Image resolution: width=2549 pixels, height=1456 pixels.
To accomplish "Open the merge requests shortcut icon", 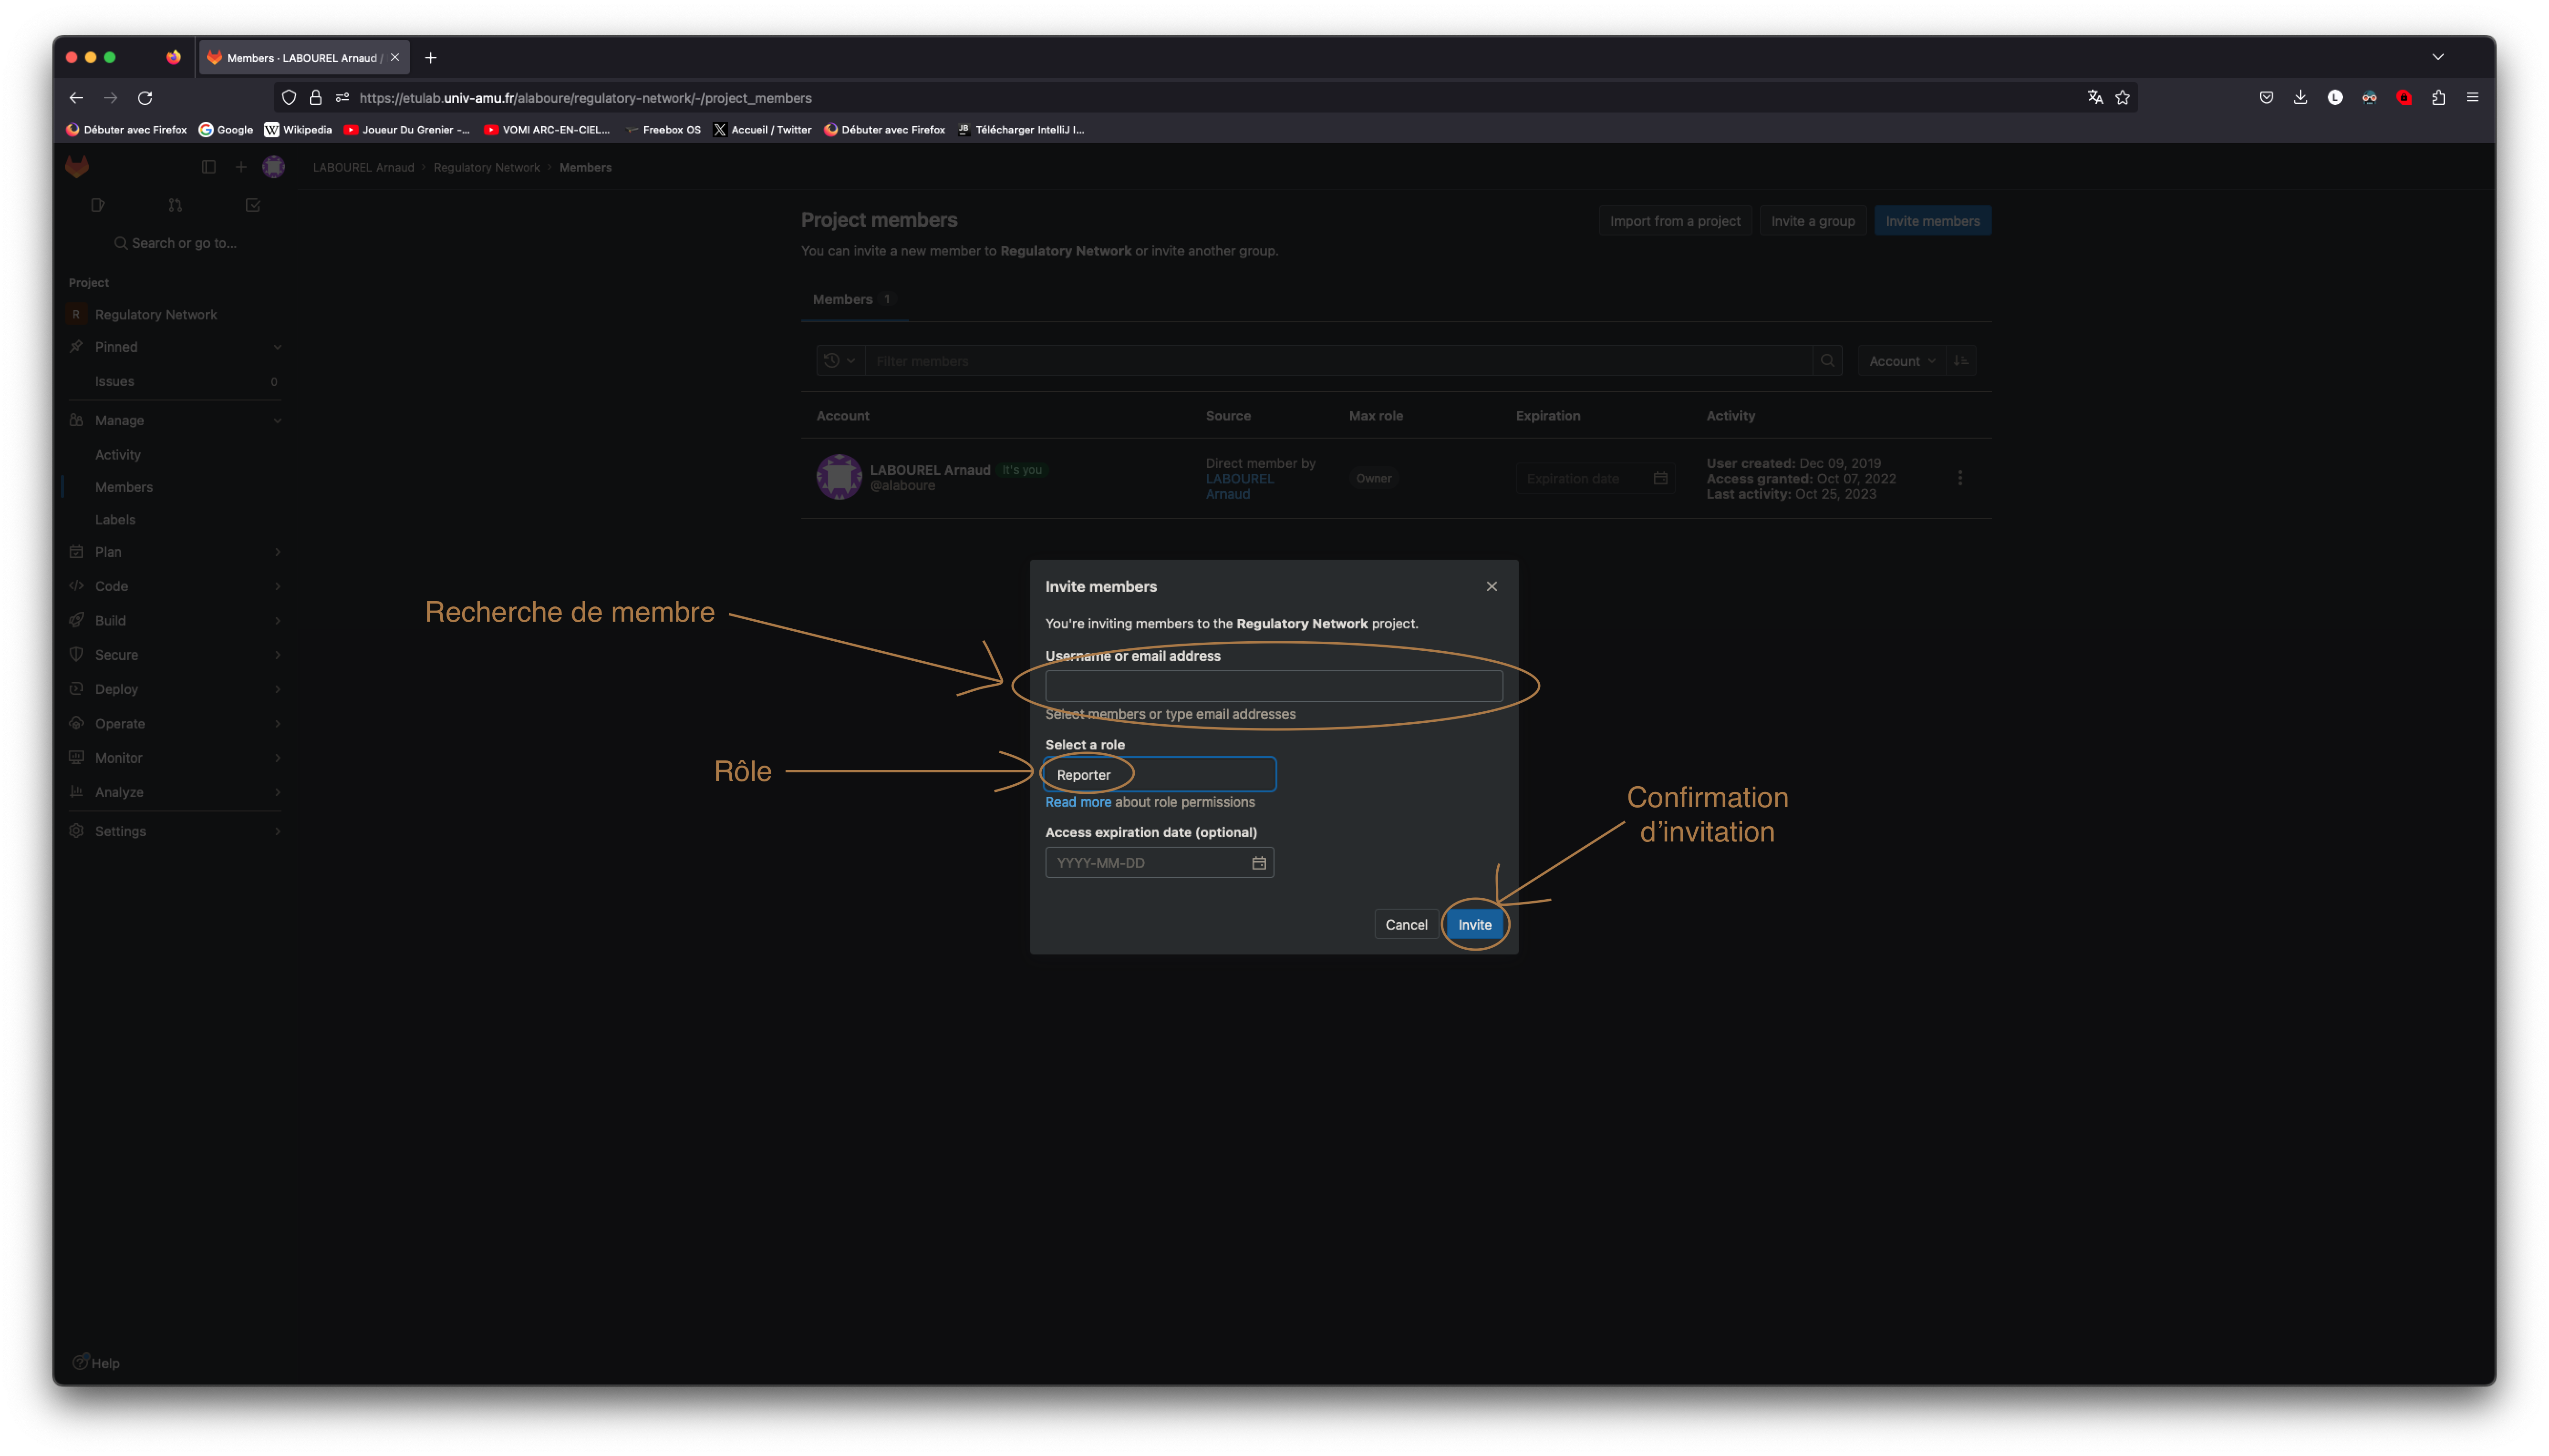I will pos(175,205).
